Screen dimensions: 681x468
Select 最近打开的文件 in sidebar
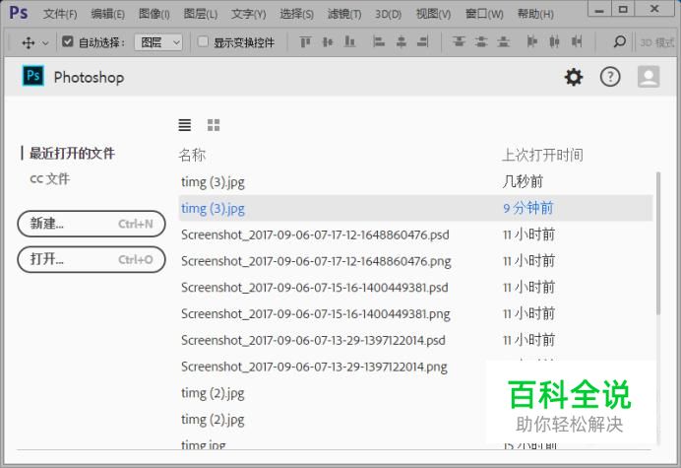[x=72, y=153]
